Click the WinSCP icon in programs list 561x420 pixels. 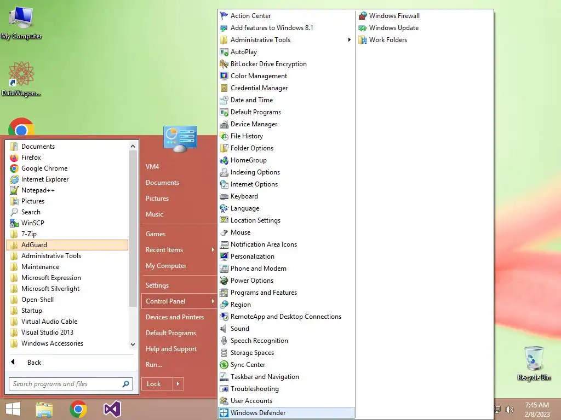[x=14, y=223]
